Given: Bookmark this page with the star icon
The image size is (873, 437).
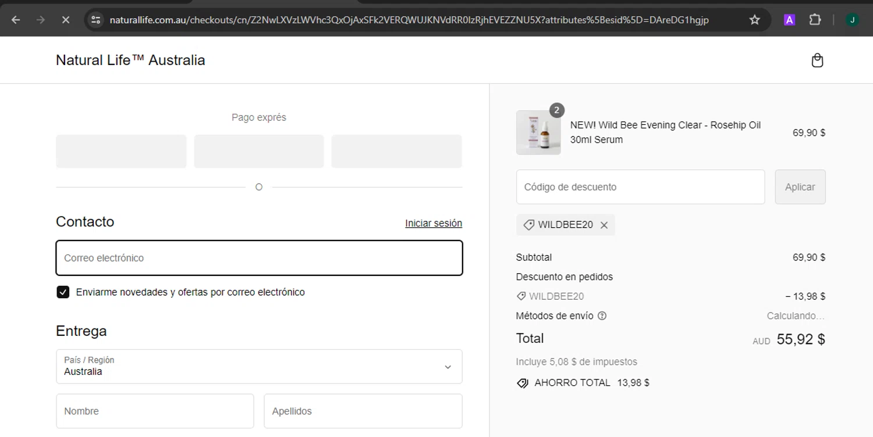Looking at the screenshot, I should click(755, 20).
